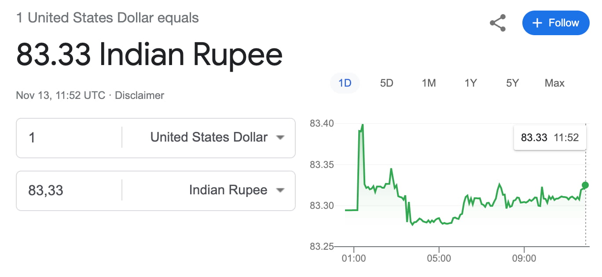This screenshot has width=602, height=277.
Task: Open the Disclaimer link
Action: (x=139, y=95)
